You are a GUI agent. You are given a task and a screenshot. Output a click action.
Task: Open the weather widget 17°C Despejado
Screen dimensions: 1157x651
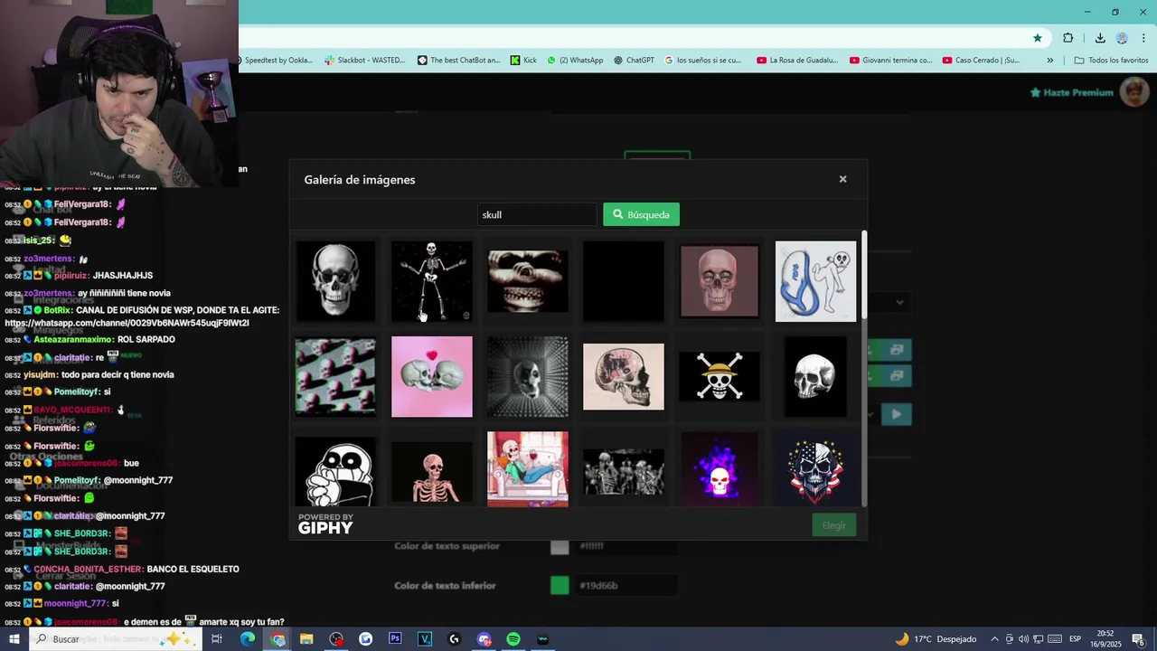pos(936,639)
